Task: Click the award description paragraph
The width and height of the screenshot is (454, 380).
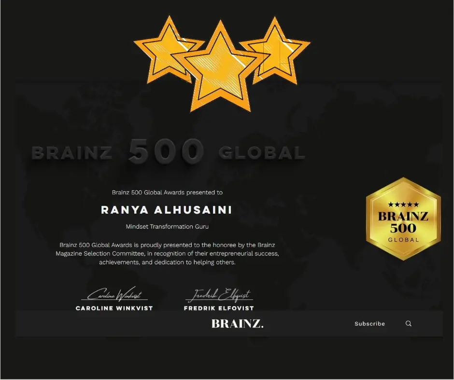Action: (167, 253)
